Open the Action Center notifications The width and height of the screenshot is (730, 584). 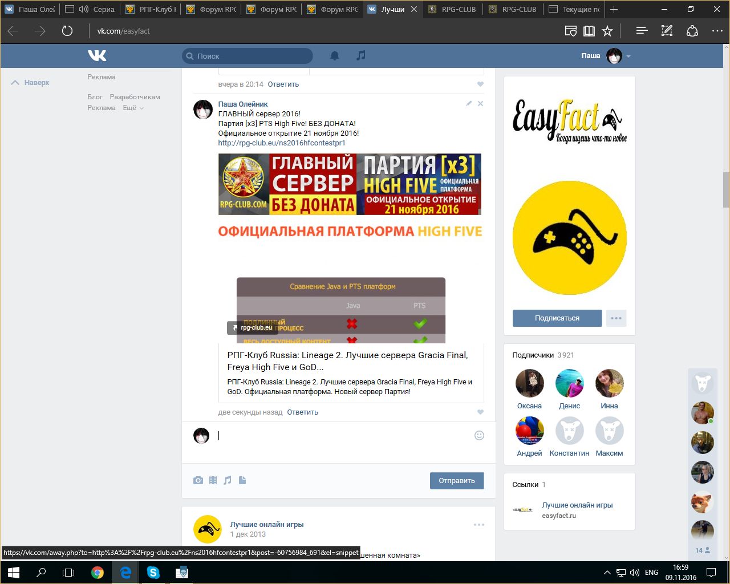pos(711,573)
